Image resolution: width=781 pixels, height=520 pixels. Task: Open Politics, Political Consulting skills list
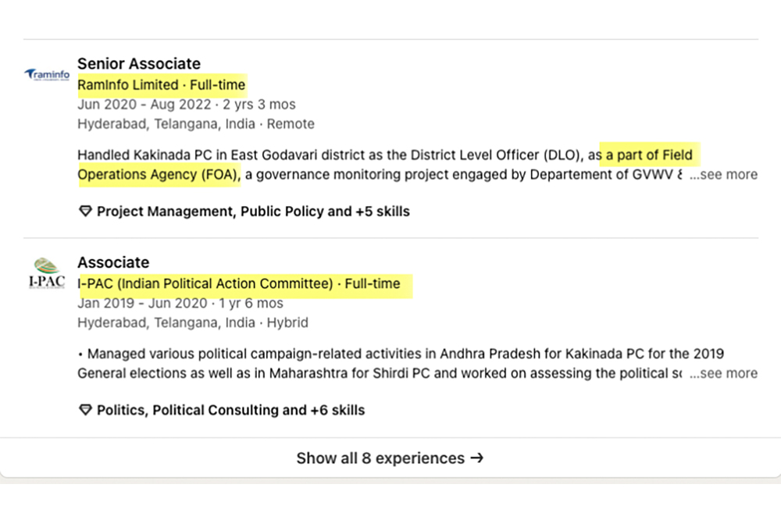[x=230, y=410]
